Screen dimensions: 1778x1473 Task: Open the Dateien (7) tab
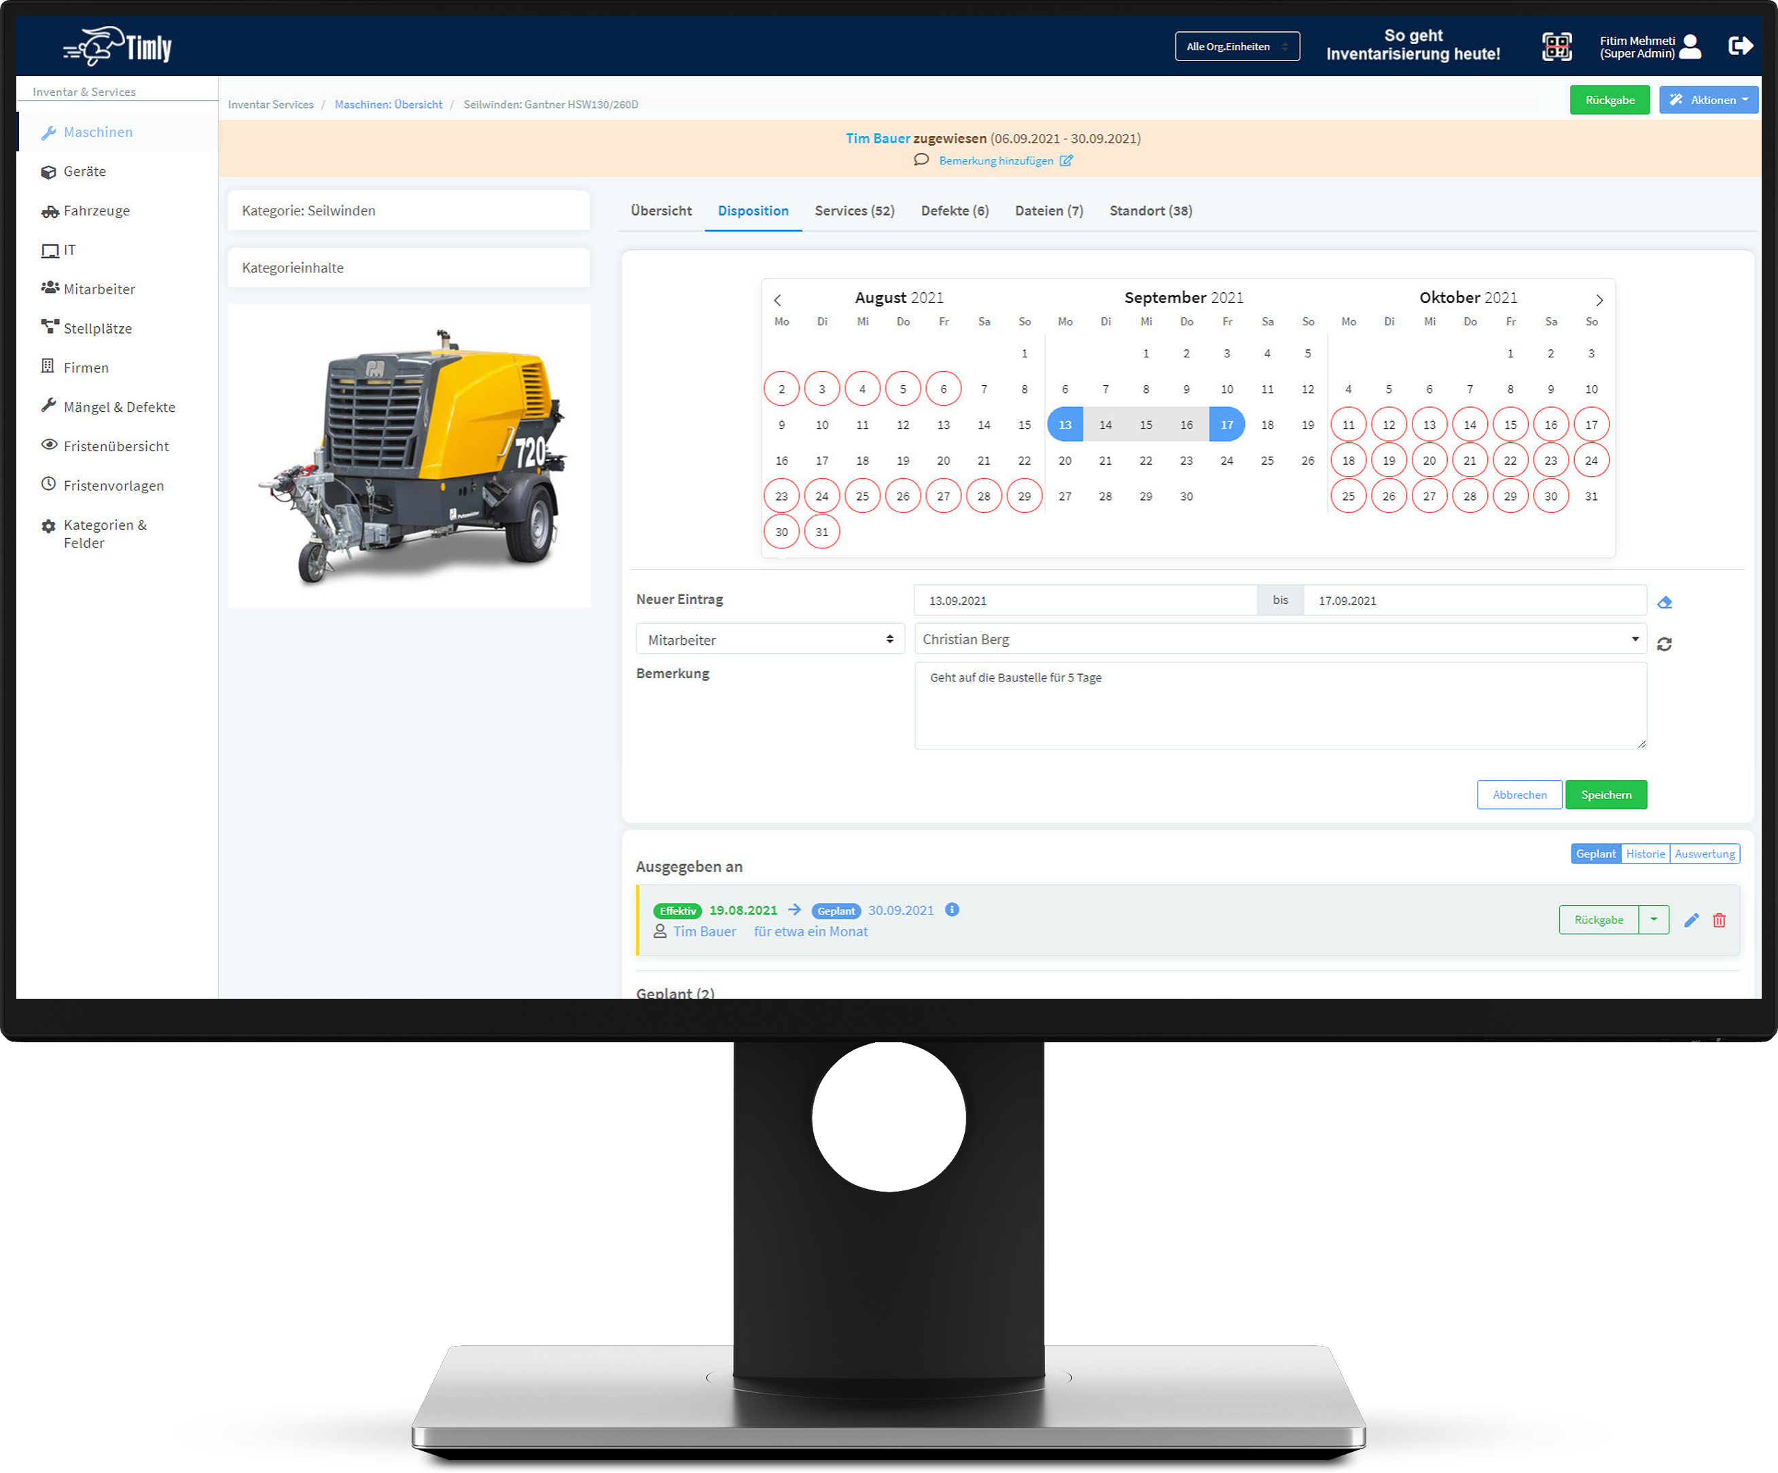[x=1049, y=211]
